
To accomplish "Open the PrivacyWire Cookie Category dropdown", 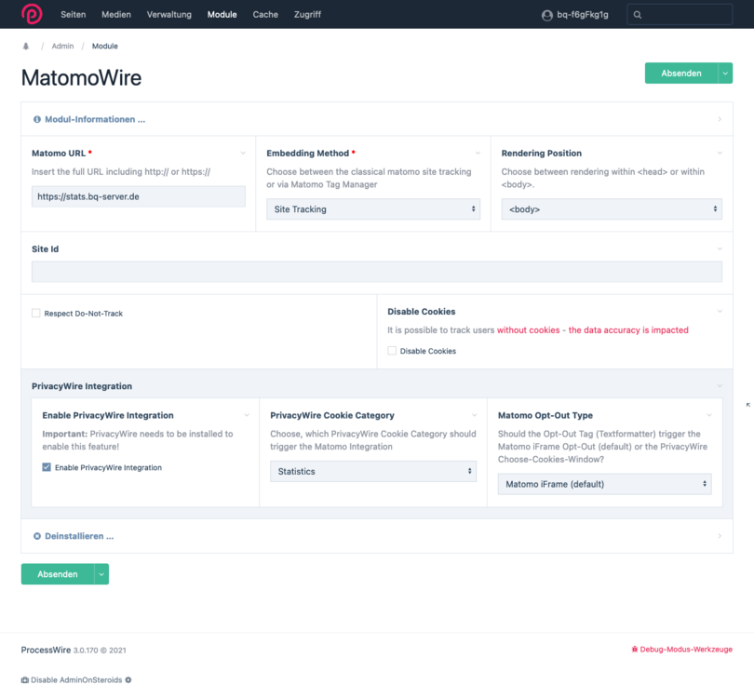I will point(372,472).
